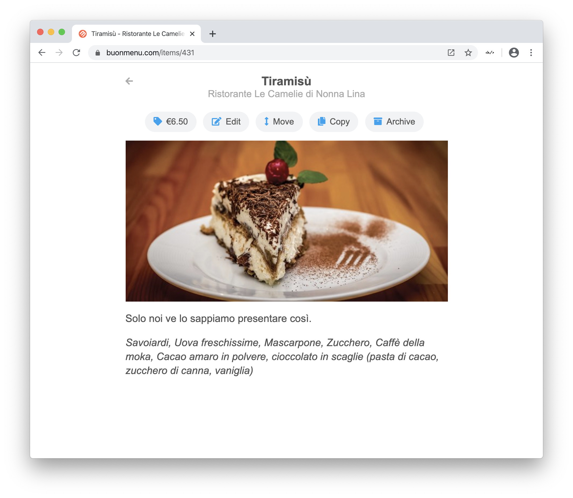Open page in new window icon
573x498 pixels.
(451, 53)
